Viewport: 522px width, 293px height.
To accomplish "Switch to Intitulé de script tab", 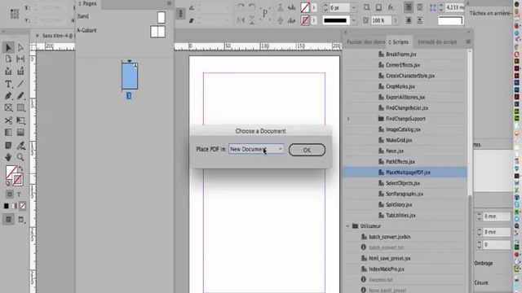I will 437,42.
